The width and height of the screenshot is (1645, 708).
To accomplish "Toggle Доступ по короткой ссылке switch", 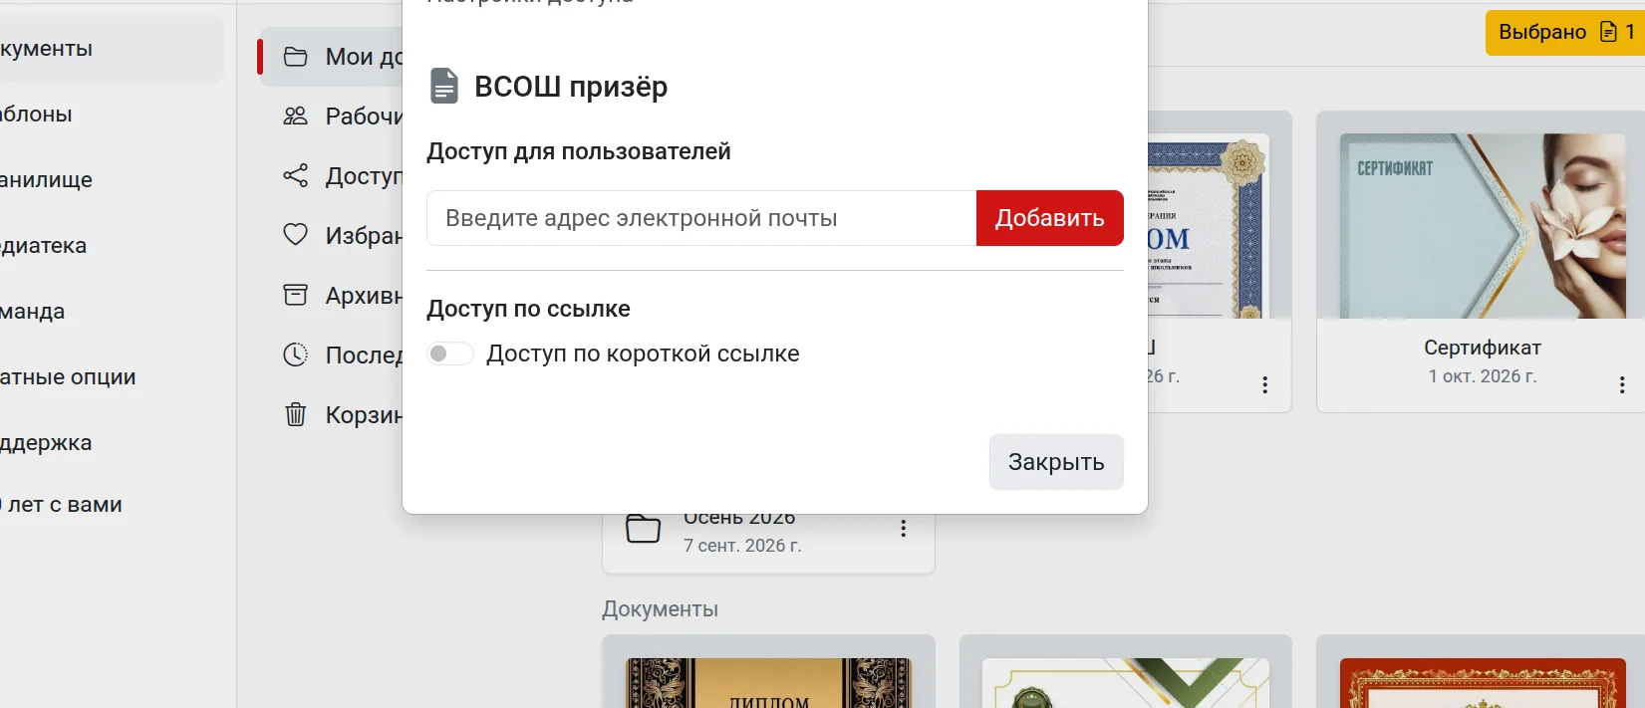I will pos(450,354).
